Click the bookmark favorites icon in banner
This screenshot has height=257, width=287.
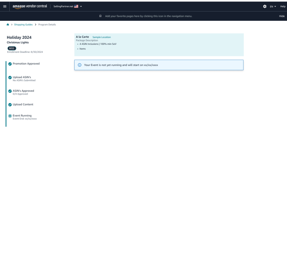(x=100, y=16)
